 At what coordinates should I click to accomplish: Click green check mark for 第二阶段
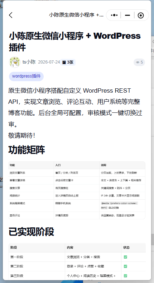click(x=125, y=266)
